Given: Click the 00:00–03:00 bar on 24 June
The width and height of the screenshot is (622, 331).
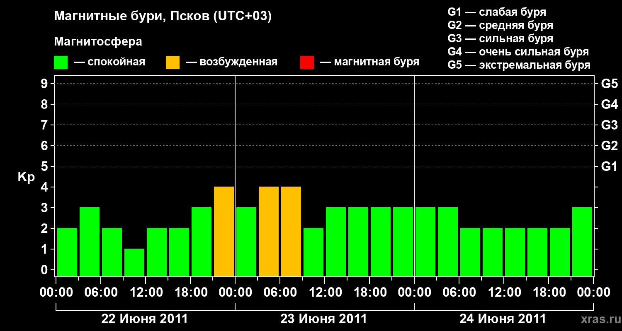Looking at the screenshot, I should tap(425, 242).
